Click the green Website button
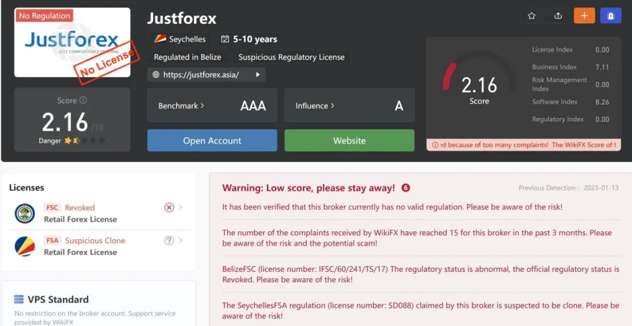The width and height of the screenshot is (632, 326). (350, 140)
